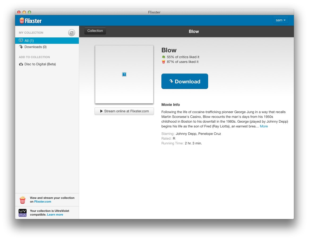Click the Flixster popcorn logo
Viewport: 309px width, 240px height.
(31, 20)
